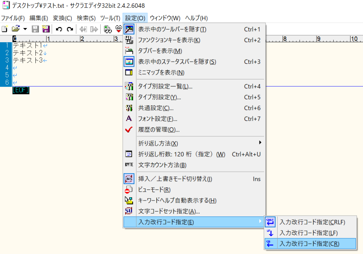363x254 pixels.
Task: Click the Redo arrow icon
Action: click(x=70, y=29)
